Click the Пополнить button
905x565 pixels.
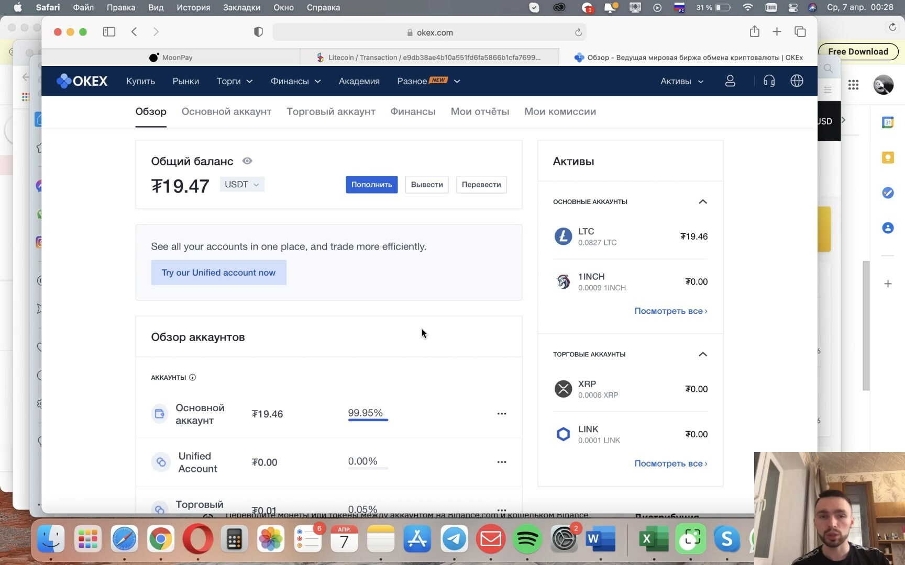tap(371, 185)
